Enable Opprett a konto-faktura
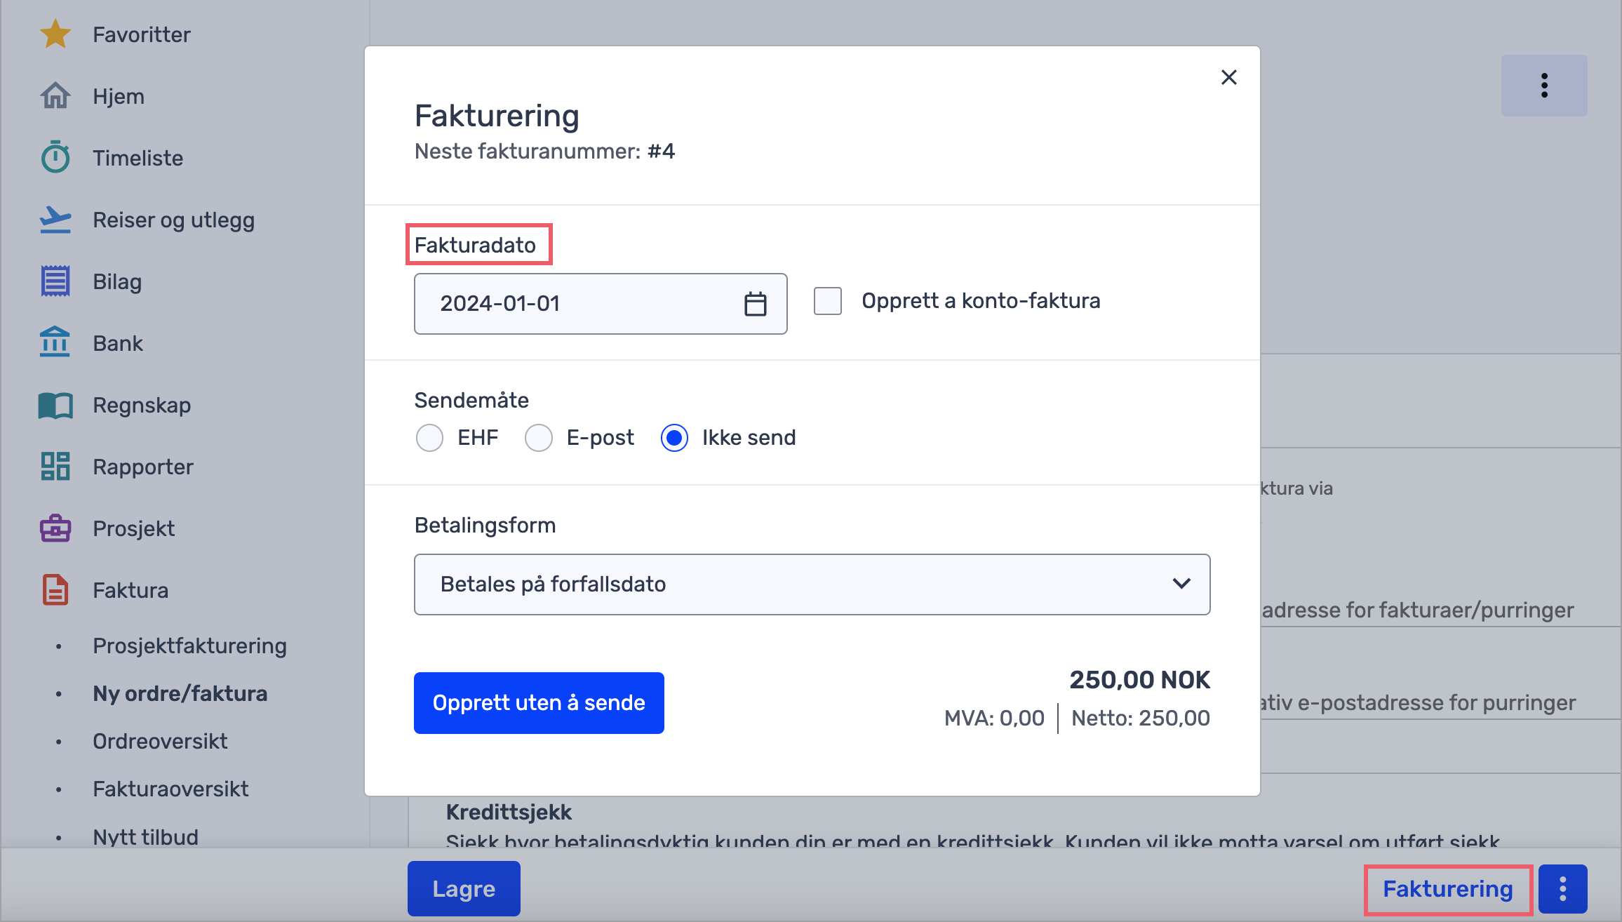The image size is (1622, 922). point(827,300)
